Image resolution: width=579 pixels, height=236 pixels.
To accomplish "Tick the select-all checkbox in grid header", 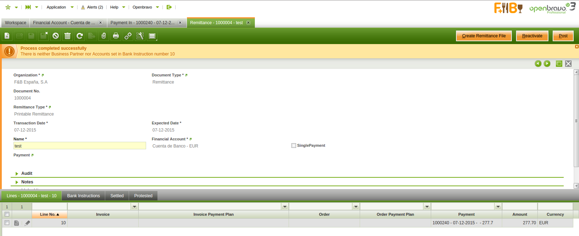I will pos(7,214).
